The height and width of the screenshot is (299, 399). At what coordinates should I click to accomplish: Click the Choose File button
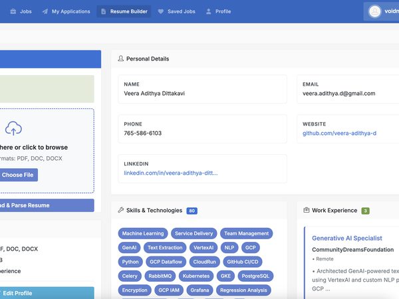tap(17, 175)
